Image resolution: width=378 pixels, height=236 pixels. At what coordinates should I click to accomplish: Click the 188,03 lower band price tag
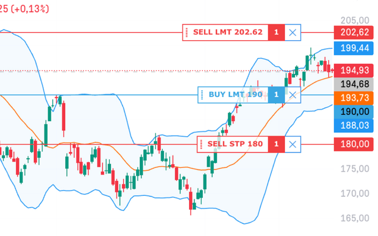point(354,126)
